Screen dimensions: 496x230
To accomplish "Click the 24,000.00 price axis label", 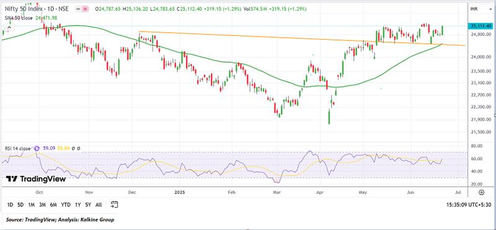I will point(481,57).
